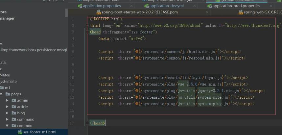Click the project panel vertical scrollbar
This screenshot has width=282, height=135.
[66, 13]
